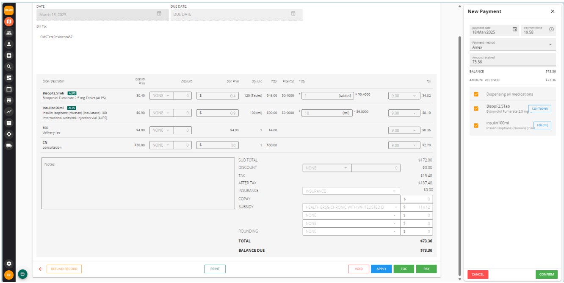The width and height of the screenshot is (564, 283).
Task: Toggle the Dispensing all medications checkbox
Action: coord(476,94)
